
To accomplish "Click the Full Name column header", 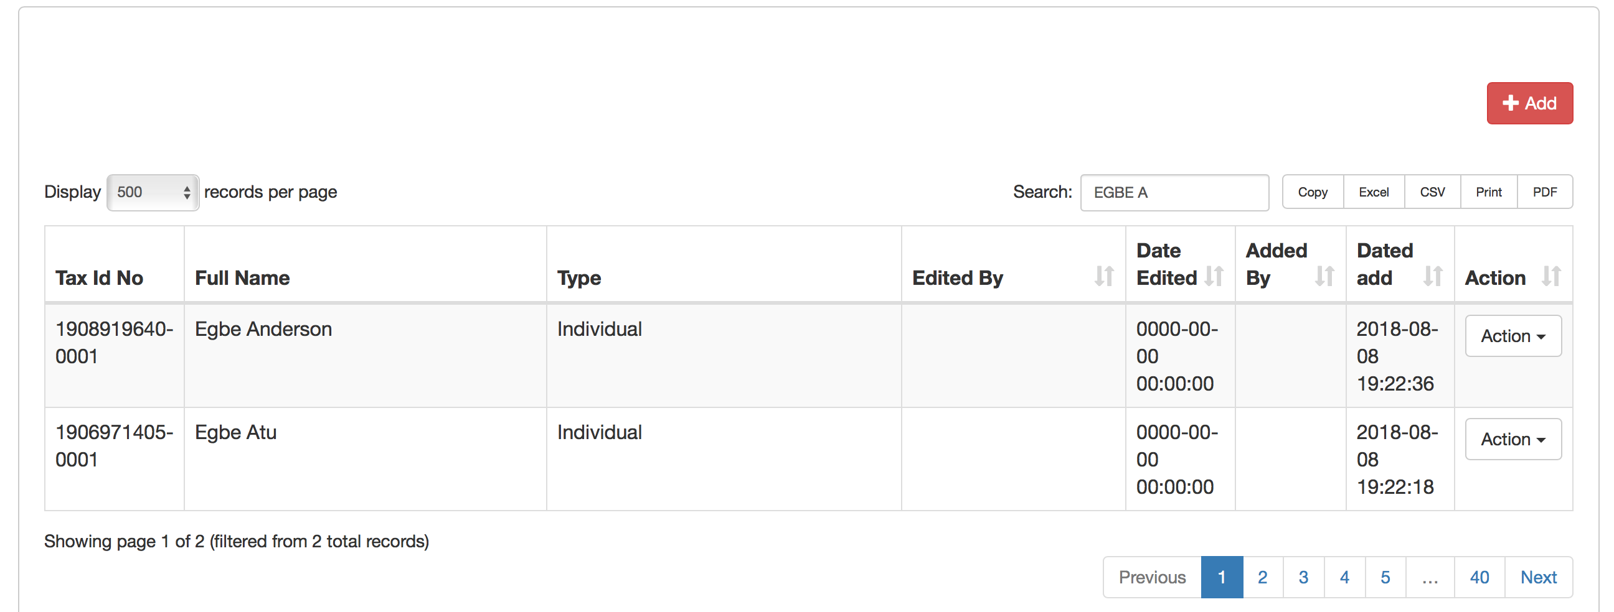I will 242,278.
